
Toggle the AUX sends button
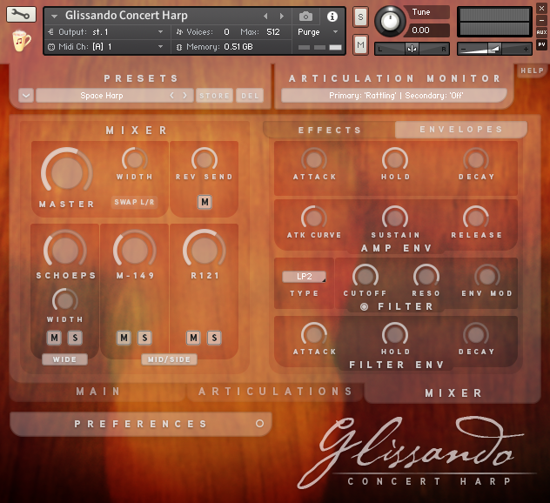[541, 32]
